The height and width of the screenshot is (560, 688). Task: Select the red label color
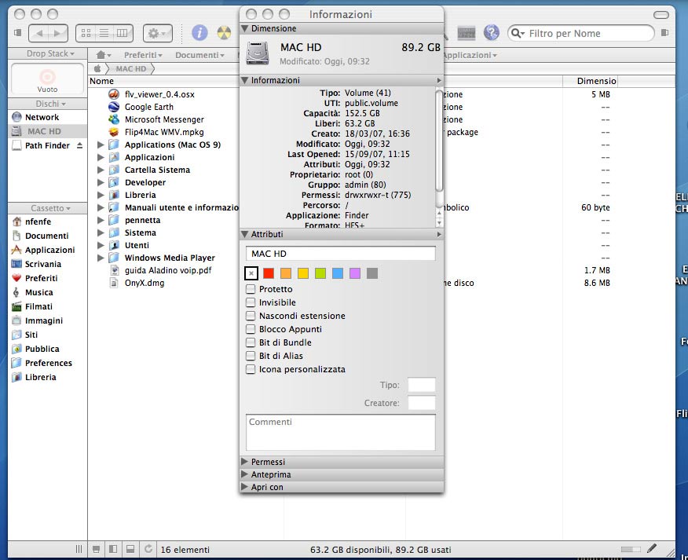(x=269, y=273)
